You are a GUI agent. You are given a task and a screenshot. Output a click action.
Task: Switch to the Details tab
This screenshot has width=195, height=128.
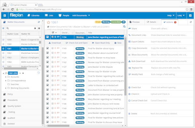coord(151,22)
